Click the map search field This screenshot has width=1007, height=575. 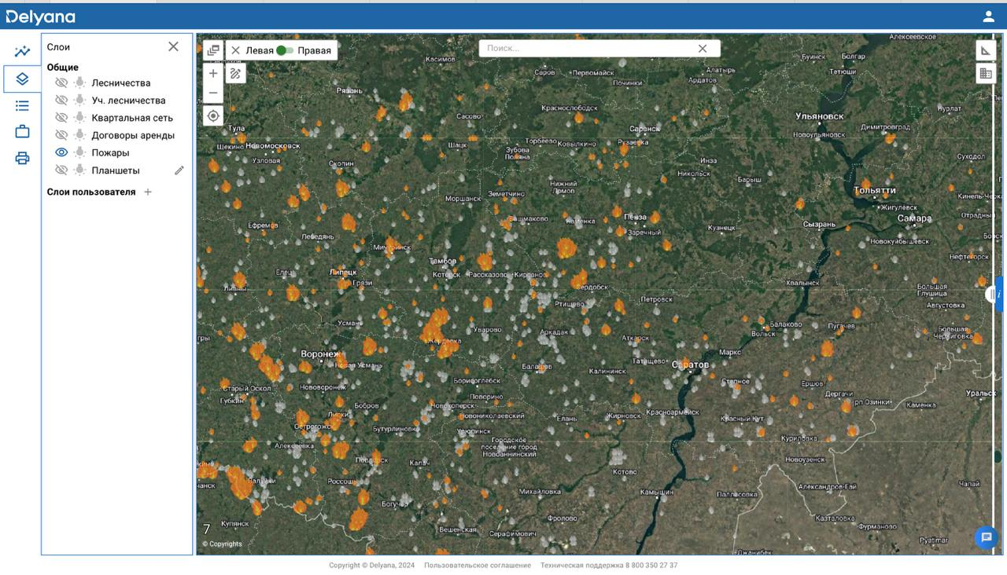pos(588,49)
